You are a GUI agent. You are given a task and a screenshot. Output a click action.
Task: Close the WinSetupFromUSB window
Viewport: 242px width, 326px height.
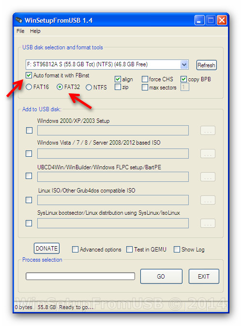pos(222,20)
